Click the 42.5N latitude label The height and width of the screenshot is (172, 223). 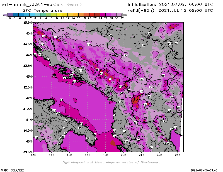pos(27,87)
